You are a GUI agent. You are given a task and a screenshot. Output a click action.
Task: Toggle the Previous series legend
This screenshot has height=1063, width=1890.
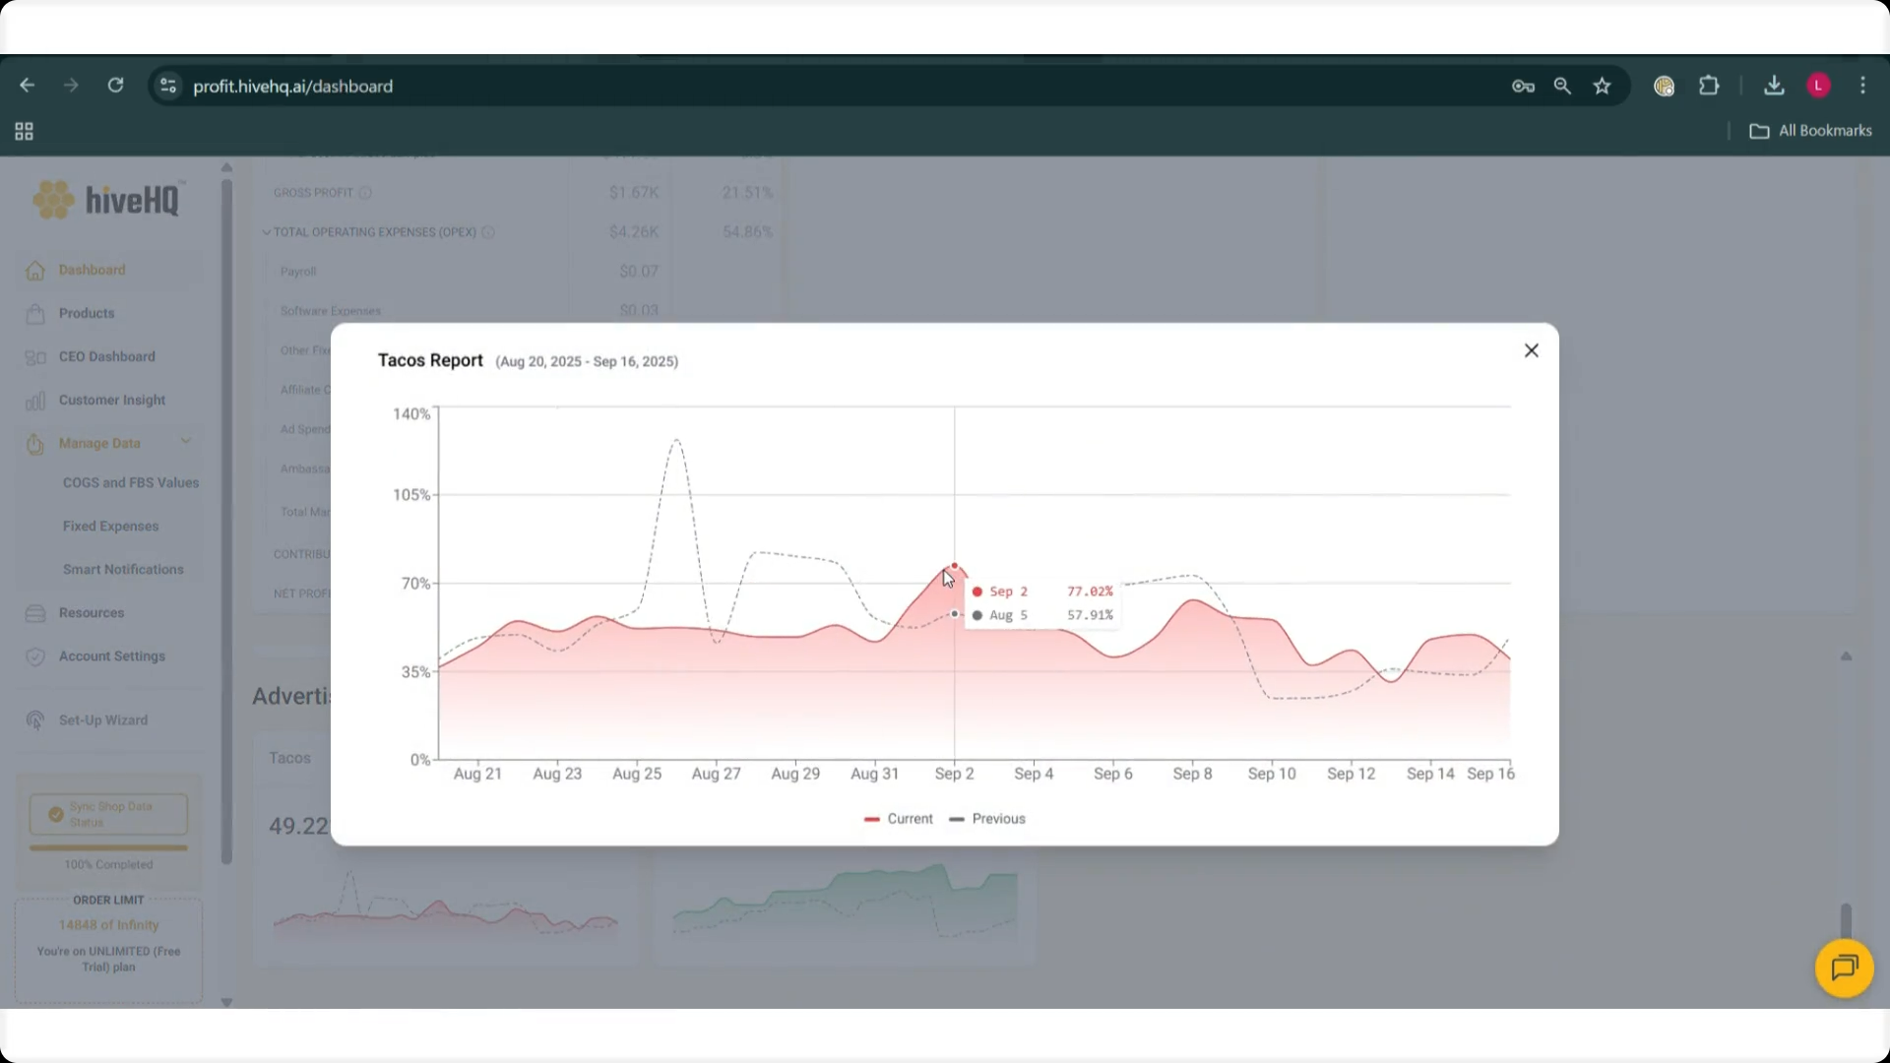click(987, 819)
